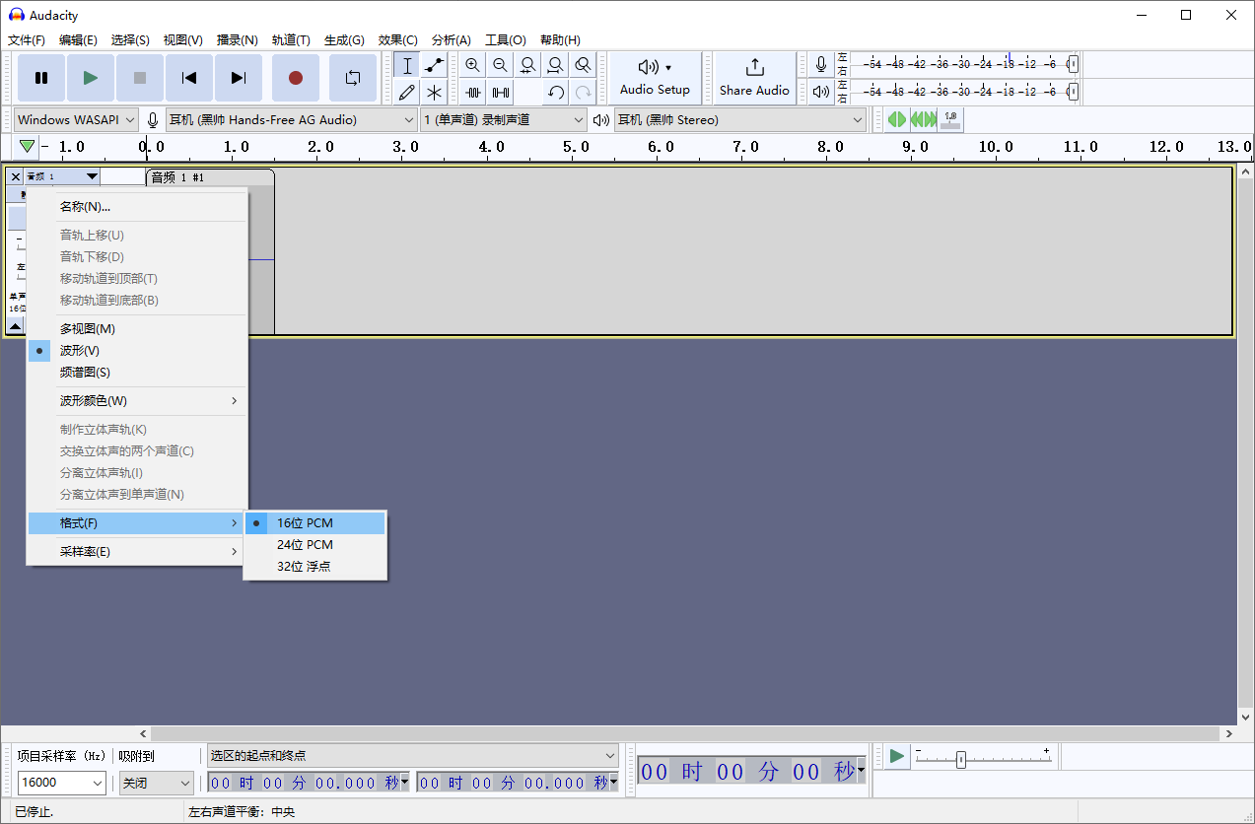Select the I-beam Selection tool
Screen dimensions: 1255x824
pyautogui.click(x=407, y=66)
